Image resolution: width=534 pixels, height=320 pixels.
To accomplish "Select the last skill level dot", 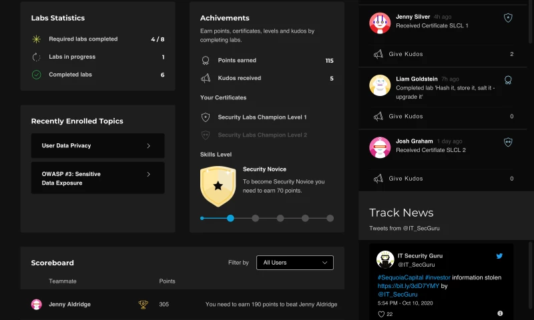I will 330,218.
